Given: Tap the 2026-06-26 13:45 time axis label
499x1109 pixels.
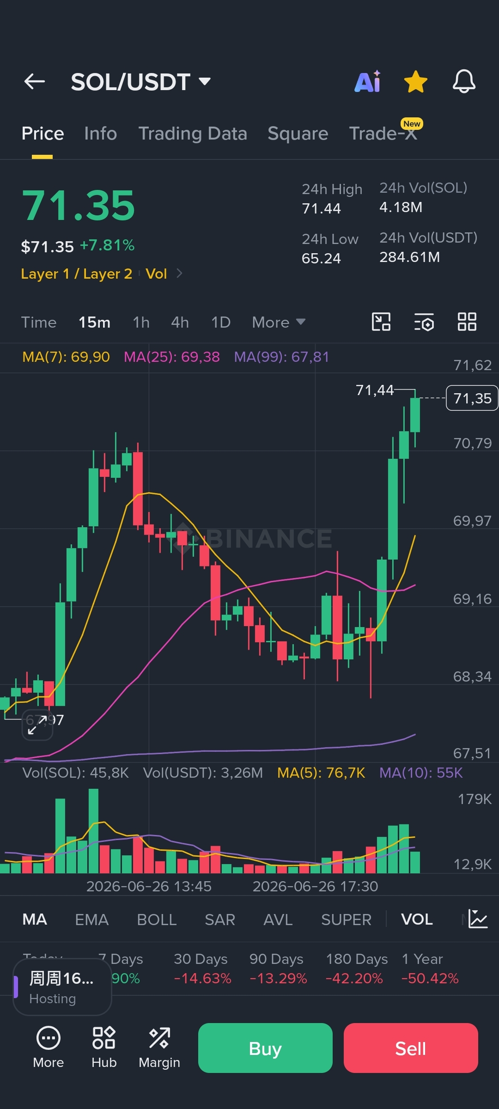Looking at the screenshot, I should [x=149, y=886].
